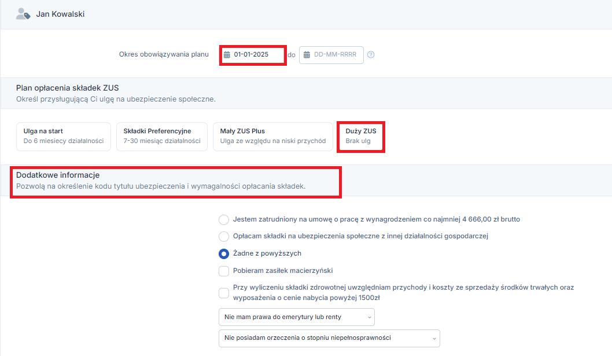The width and height of the screenshot is (612, 356).
Task: Click the start date field showing 01-01-2025
Action: click(253, 55)
